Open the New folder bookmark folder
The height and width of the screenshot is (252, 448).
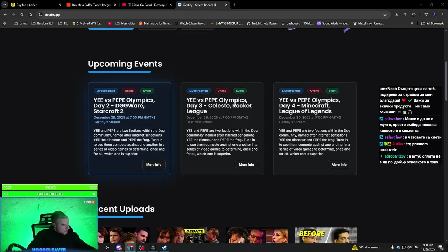coord(125,23)
